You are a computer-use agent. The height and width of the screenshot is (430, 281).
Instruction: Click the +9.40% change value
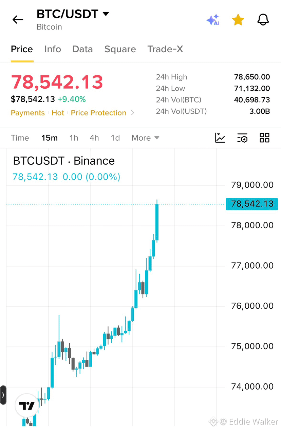click(72, 99)
